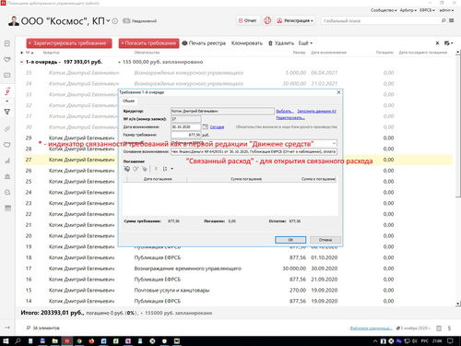
Task: Expand the sidebar with the bottom arrow icon
Action: pos(7,328)
